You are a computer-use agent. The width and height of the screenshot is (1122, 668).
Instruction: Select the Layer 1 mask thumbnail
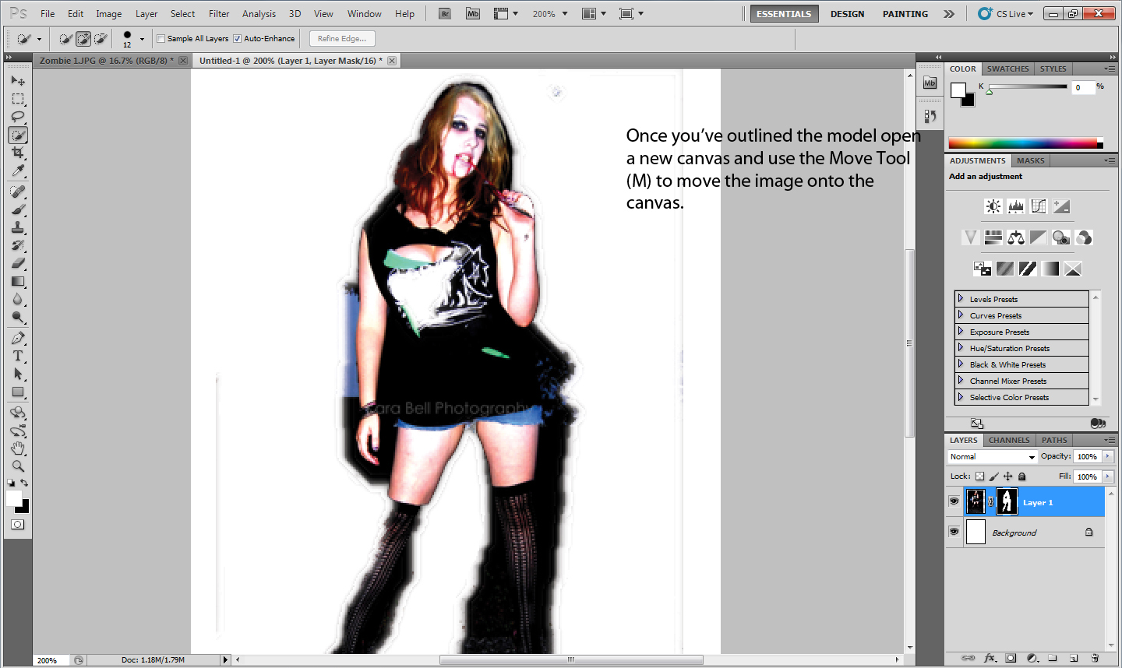pos(1006,501)
